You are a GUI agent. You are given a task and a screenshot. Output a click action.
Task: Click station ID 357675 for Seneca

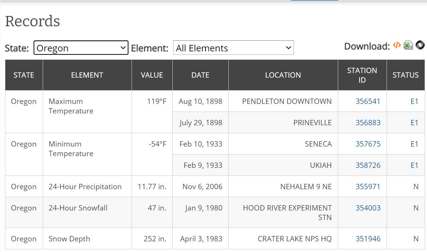click(368, 144)
